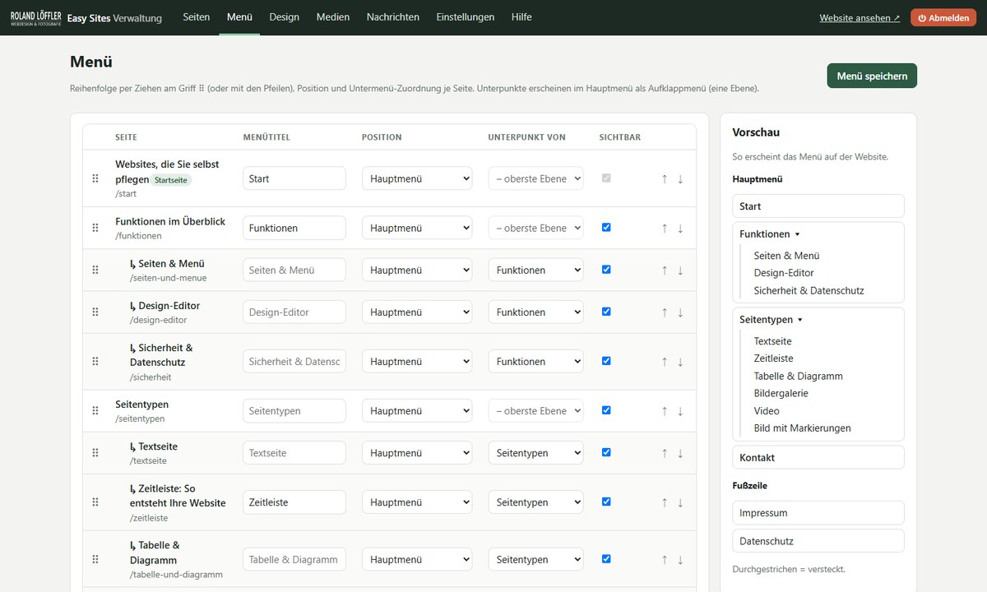Image resolution: width=987 pixels, height=592 pixels.
Task: Switch to Einstellungen in top navigation
Action: pos(466,17)
